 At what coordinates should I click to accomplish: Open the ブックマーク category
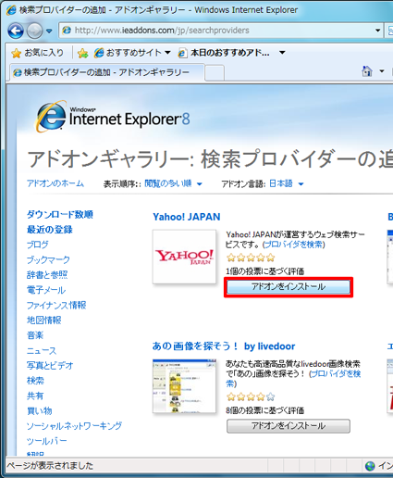pyautogui.click(x=48, y=259)
